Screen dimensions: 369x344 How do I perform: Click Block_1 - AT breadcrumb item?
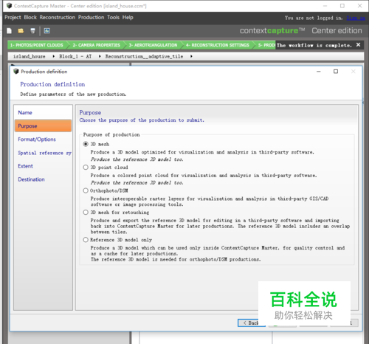75,57
